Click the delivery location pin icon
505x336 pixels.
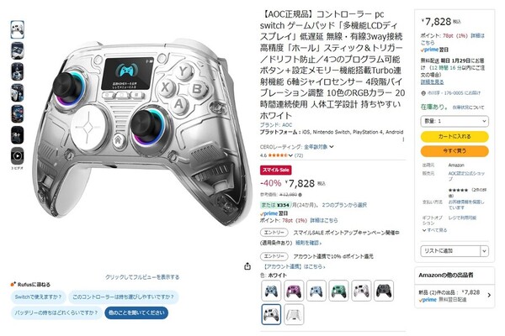(423, 93)
